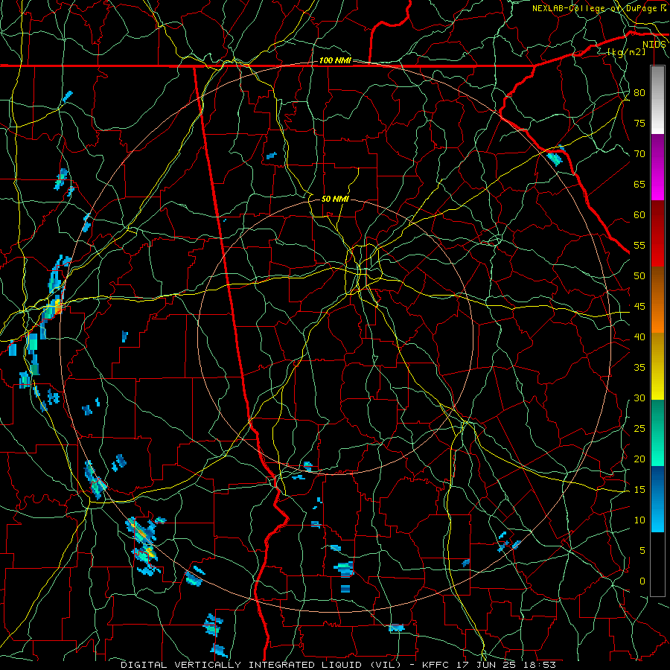Pick the dark red band of the color scale
This screenshot has height=670, width=670.
coord(657,234)
